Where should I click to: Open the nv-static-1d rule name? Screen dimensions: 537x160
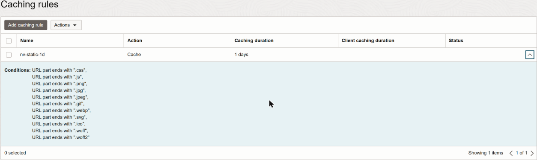pos(32,55)
